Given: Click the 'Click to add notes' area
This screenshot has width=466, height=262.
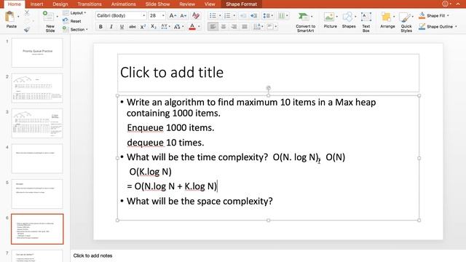Looking at the screenshot, I should 92,255.
